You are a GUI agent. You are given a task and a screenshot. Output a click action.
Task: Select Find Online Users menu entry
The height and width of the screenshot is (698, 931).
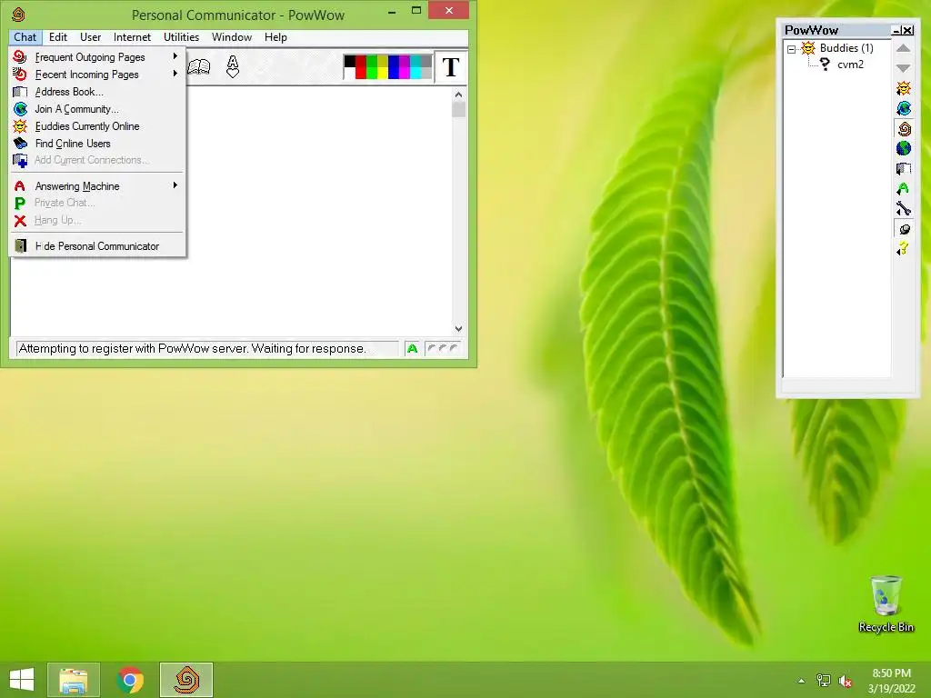tap(98, 143)
